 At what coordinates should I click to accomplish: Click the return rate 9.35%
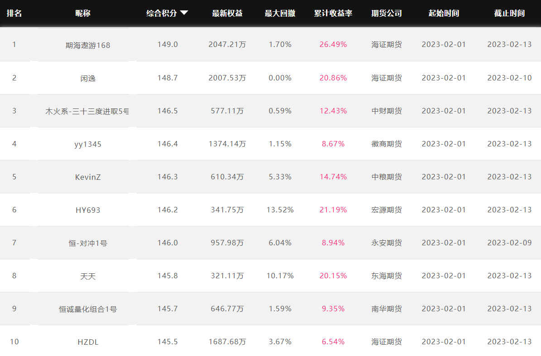point(333,309)
